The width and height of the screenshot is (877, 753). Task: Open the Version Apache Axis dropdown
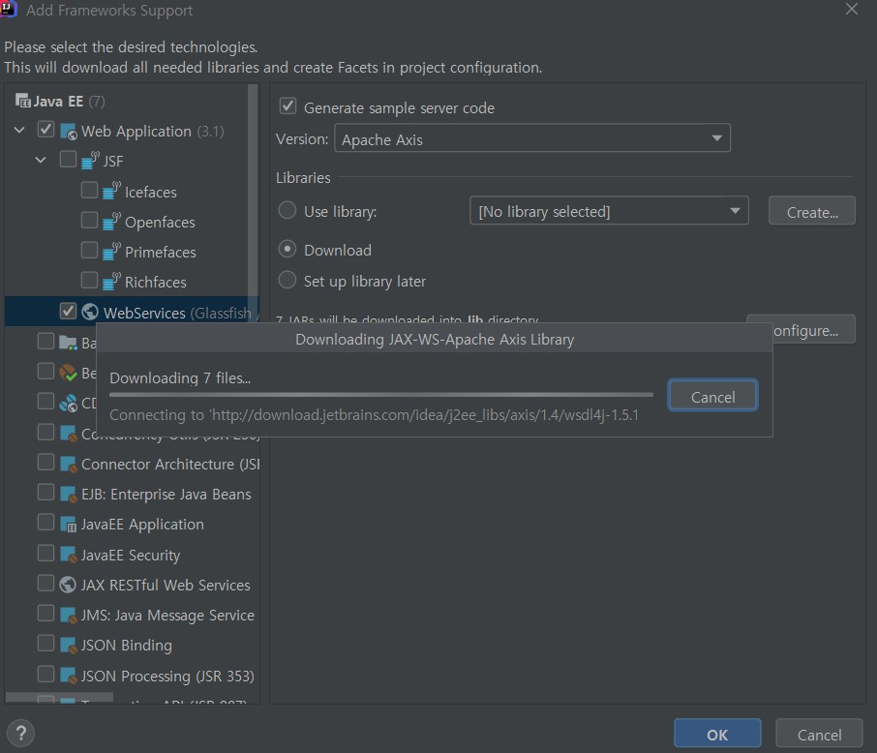pyautogui.click(x=531, y=138)
